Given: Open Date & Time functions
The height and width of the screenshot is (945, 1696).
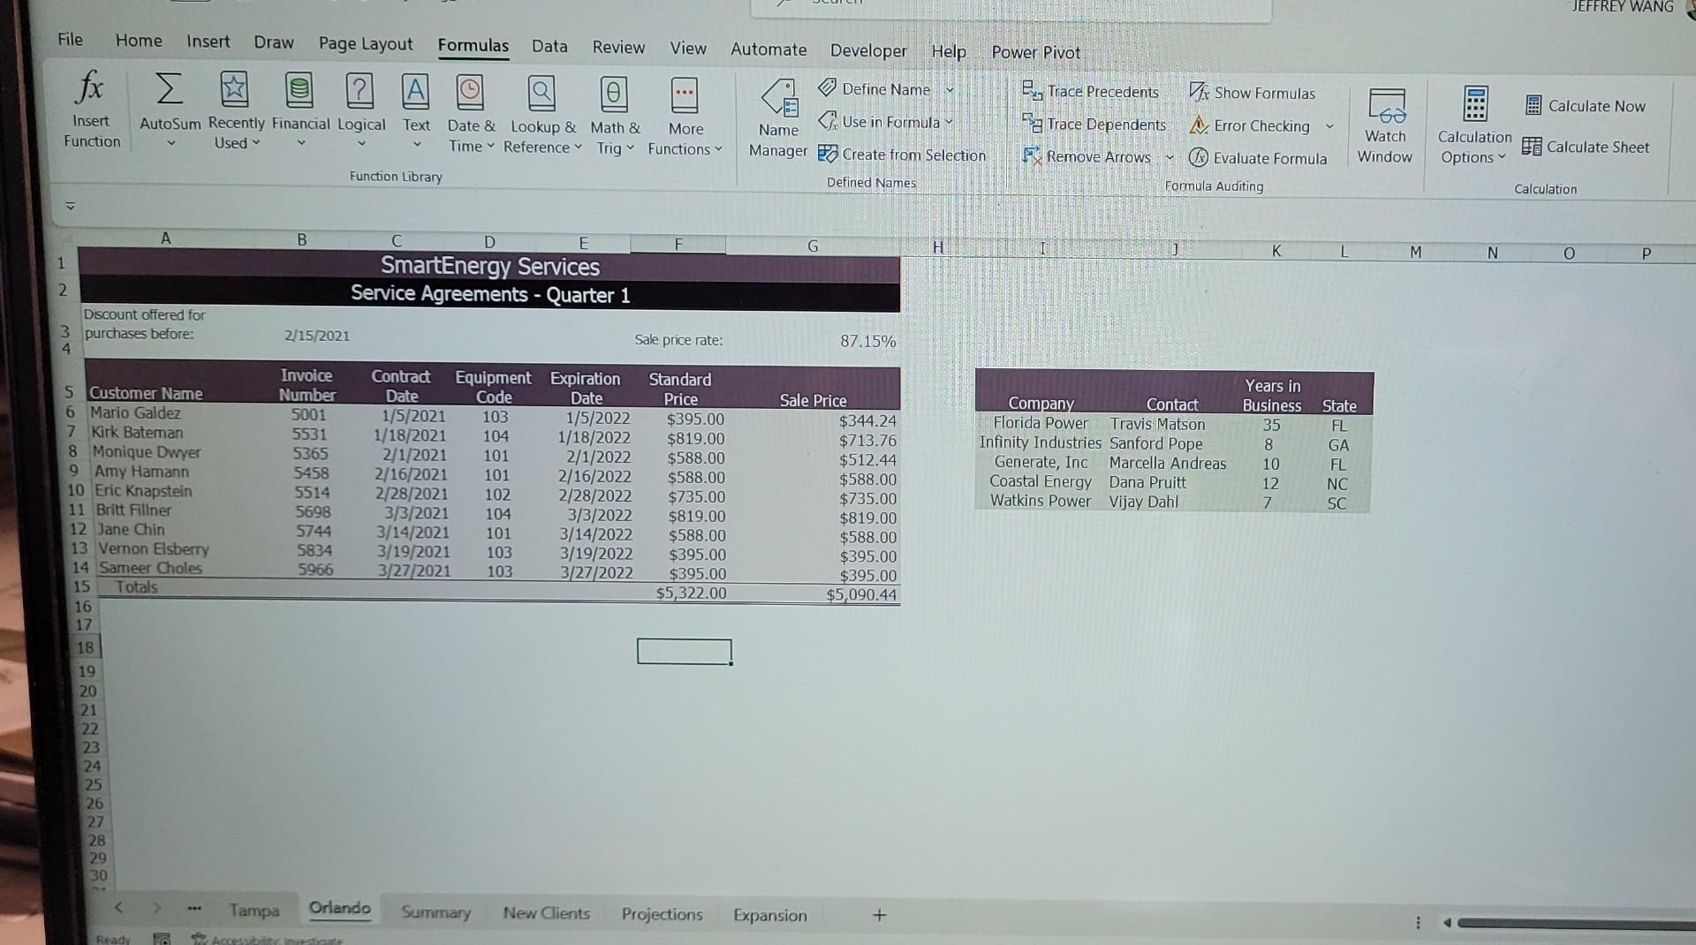Looking at the screenshot, I should [471, 114].
